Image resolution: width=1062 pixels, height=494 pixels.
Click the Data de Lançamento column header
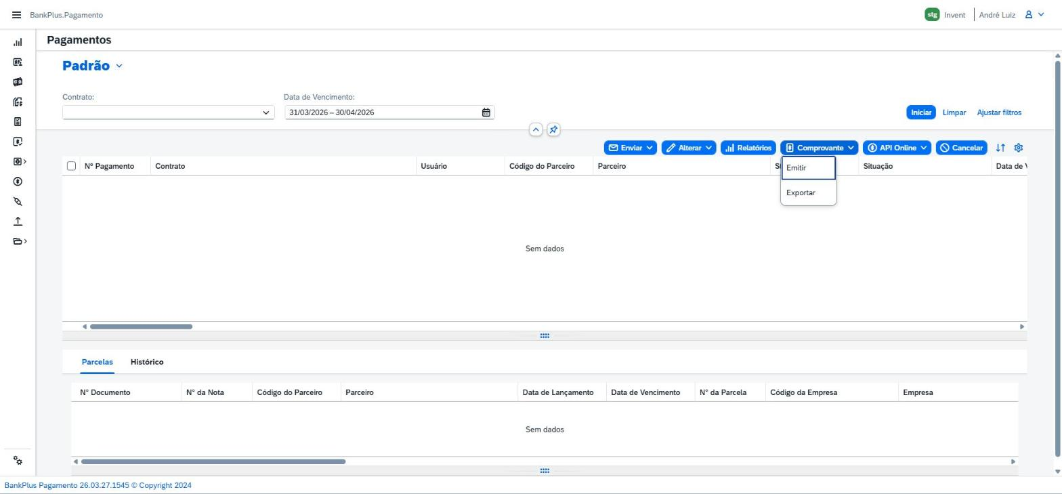pyautogui.click(x=561, y=392)
